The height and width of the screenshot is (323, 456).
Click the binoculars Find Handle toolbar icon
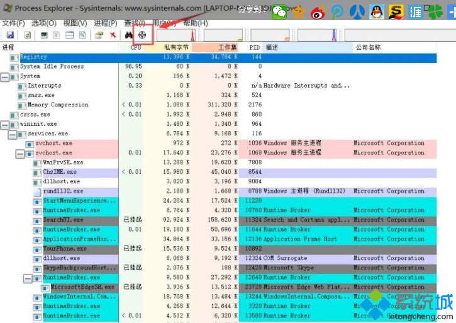[x=130, y=35]
